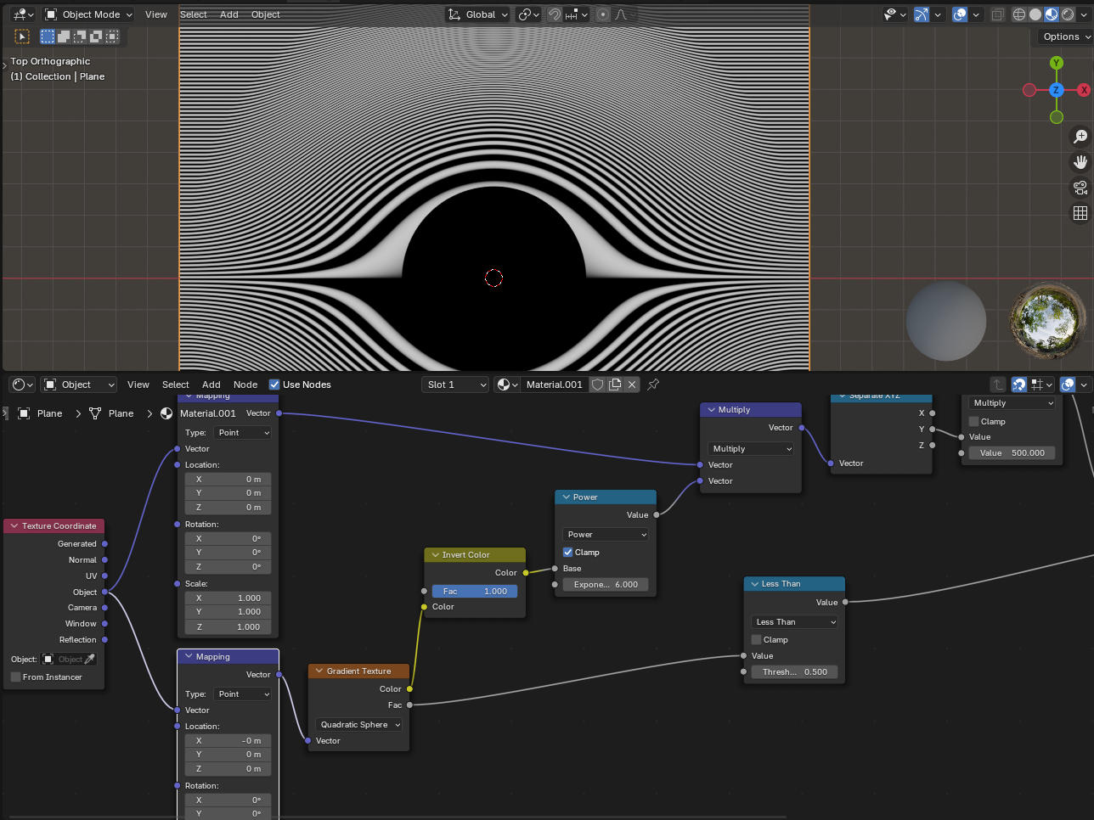Click the green Y axis gizmo handle
Image resolution: width=1094 pixels, height=820 pixels.
coord(1057,63)
